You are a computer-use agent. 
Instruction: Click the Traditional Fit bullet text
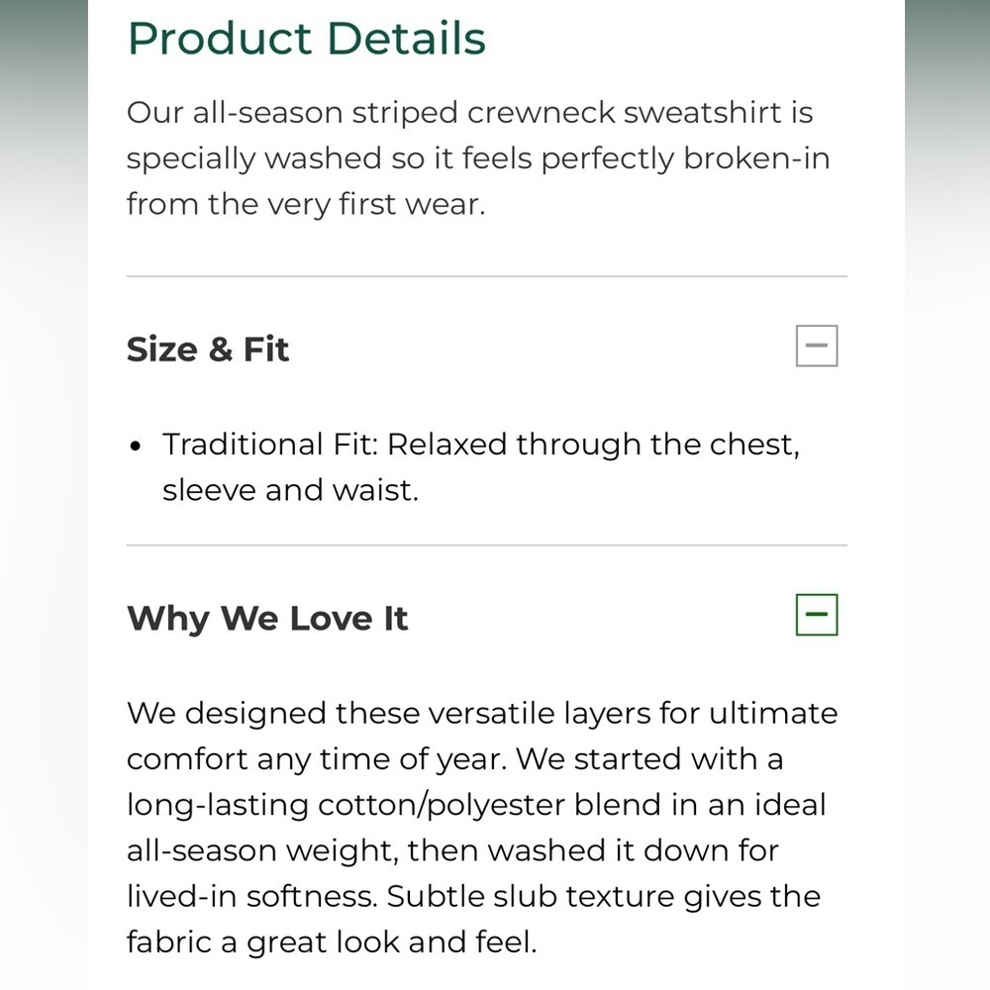pos(480,445)
